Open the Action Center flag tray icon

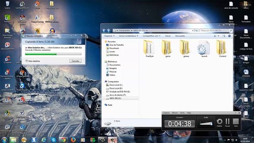[x=229, y=140]
